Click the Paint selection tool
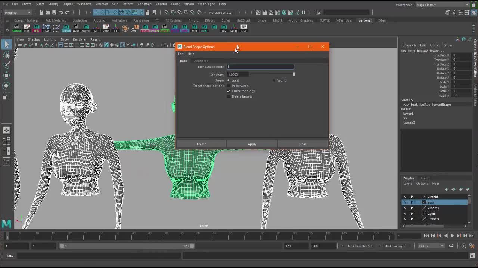 point(6,65)
